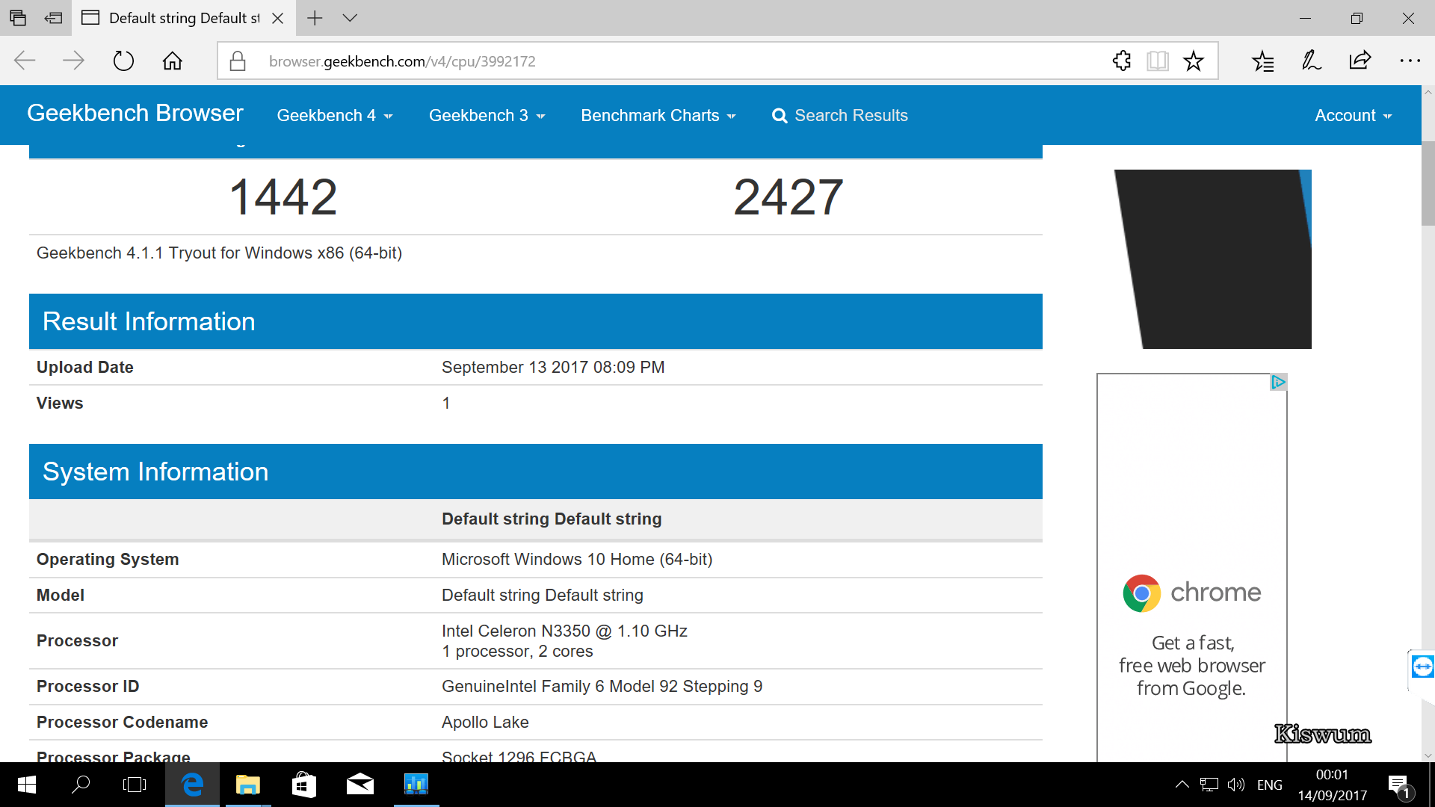Open the Windows Start menu
1435x807 pixels.
(27, 785)
